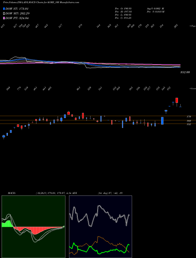Viewport: 196px width, 258px height.
Task: Click the Avg V: 0.002 M value
Action: (155, 8)
